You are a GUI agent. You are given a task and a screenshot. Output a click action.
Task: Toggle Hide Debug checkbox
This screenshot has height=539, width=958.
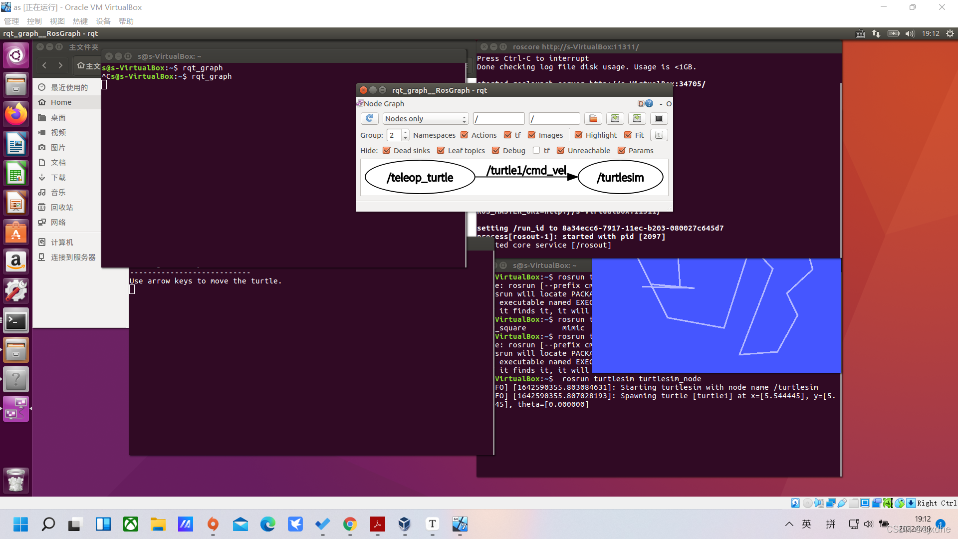point(496,150)
